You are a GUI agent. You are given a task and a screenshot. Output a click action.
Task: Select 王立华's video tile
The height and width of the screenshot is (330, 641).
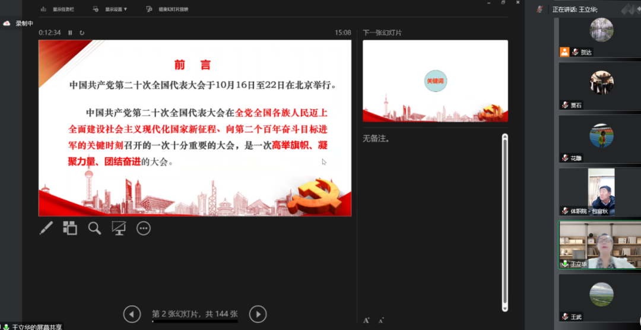599,245
